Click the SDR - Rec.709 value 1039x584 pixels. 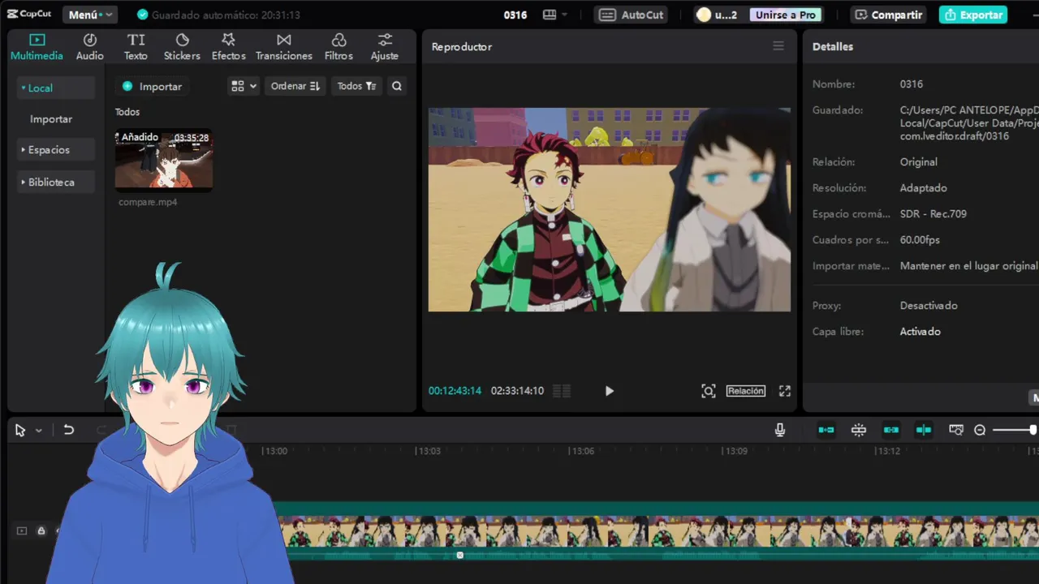pos(933,214)
